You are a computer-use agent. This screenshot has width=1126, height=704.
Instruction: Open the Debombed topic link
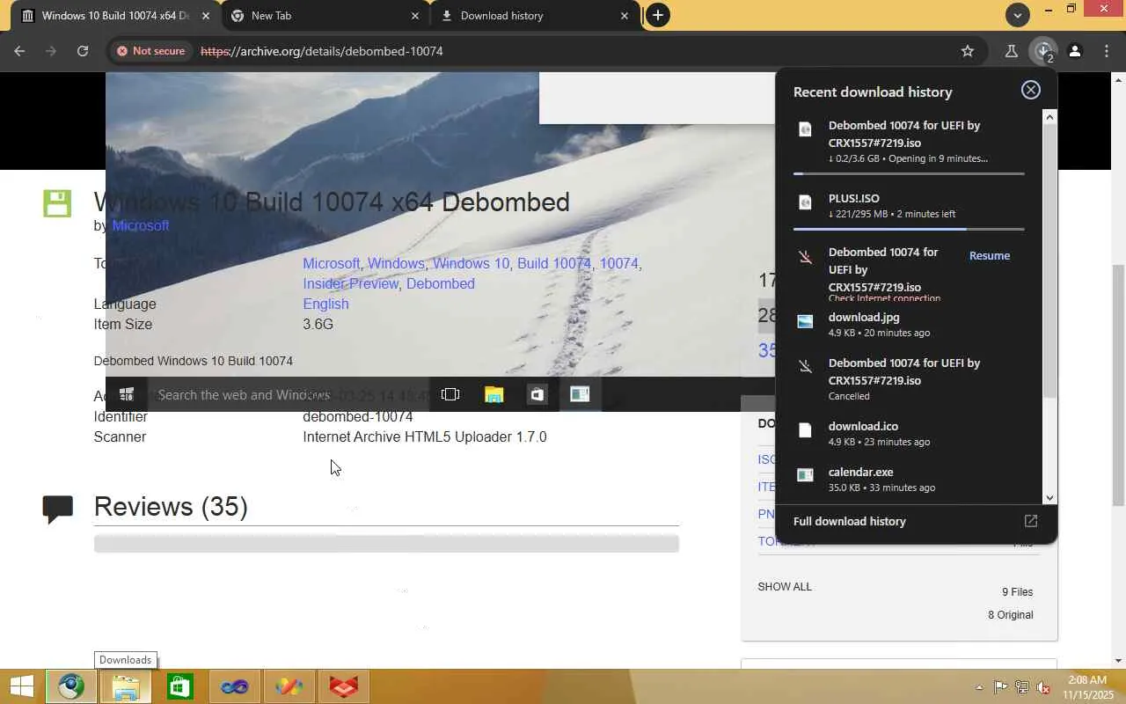(x=441, y=283)
